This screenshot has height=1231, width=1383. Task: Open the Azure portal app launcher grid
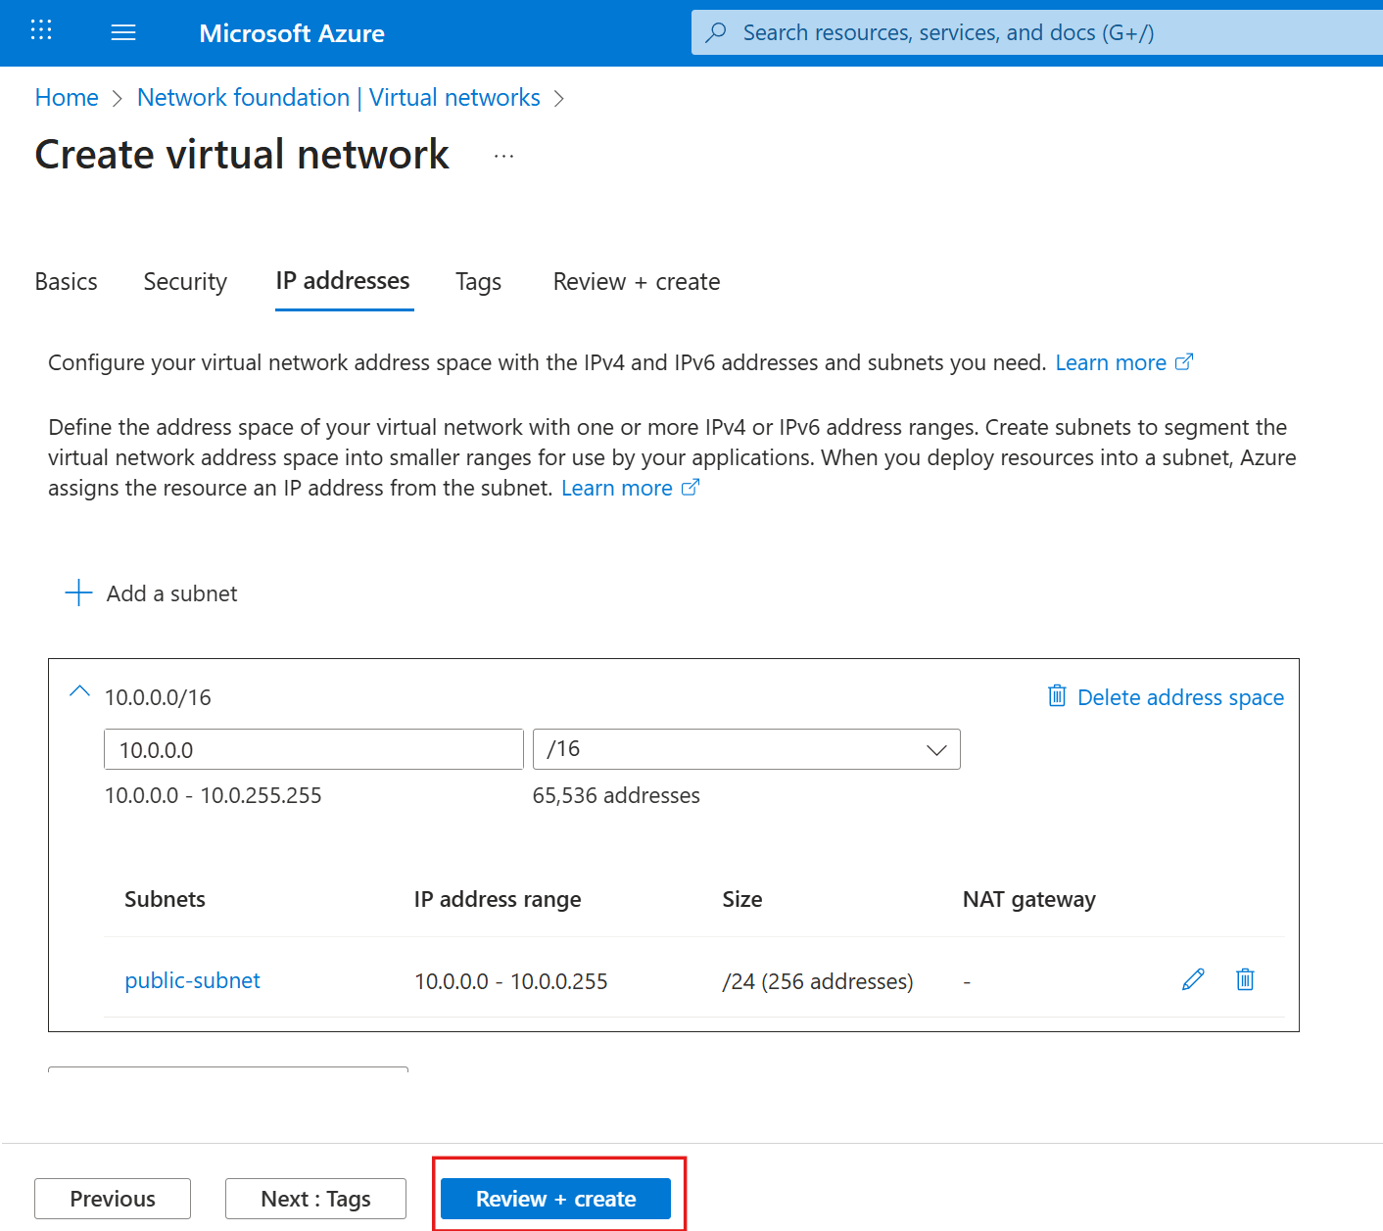pos(40,30)
